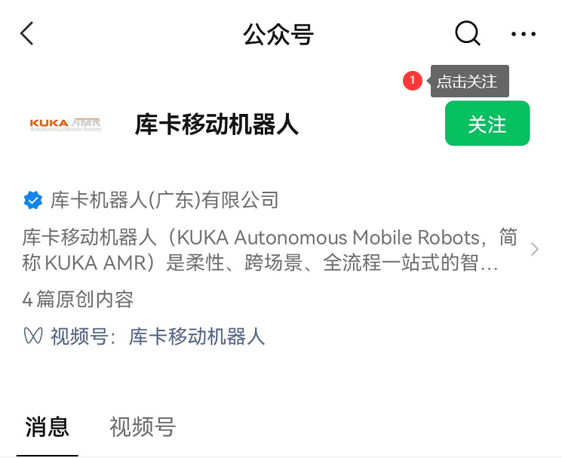The width and height of the screenshot is (562, 458).
Task: Follow the account with 关注 button
Action: pos(487,123)
